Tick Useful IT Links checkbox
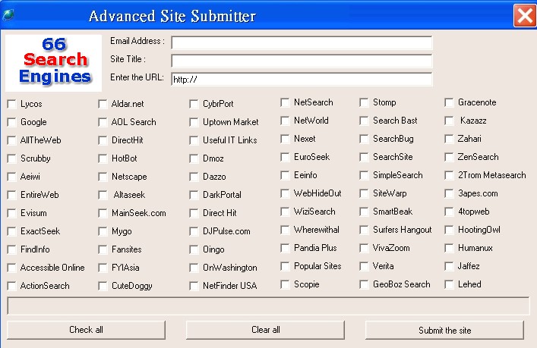 point(194,140)
